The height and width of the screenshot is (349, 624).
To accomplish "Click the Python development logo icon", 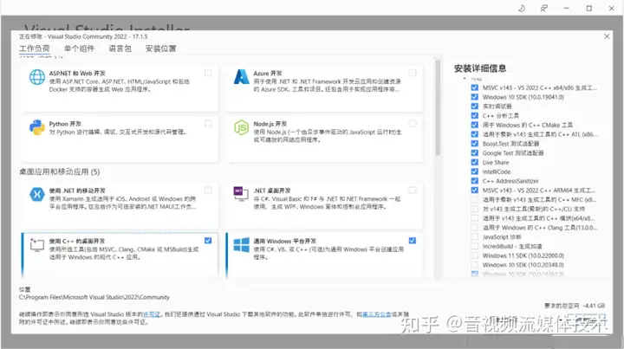I will tap(37, 127).
